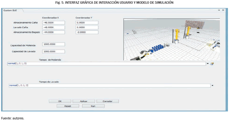The height and width of the screenshot is (121, 229).
Task: Expand the Tiempo de Lavado dropdown arrow
Action: 212,86
